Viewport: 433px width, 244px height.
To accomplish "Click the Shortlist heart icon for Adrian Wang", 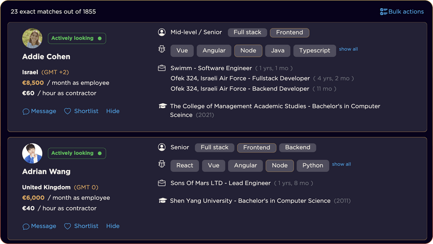I will [68, 226].
